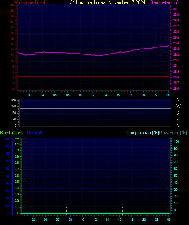Viewport: 189px width, 225px height.
Task: Click the Dew Point (°F) legend label
Action: (173, 133)
